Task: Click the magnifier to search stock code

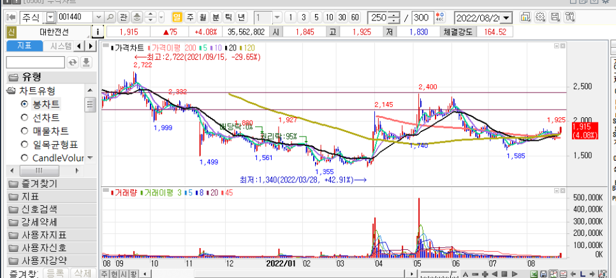Action: pyautogui.click(x=111, y=17)
